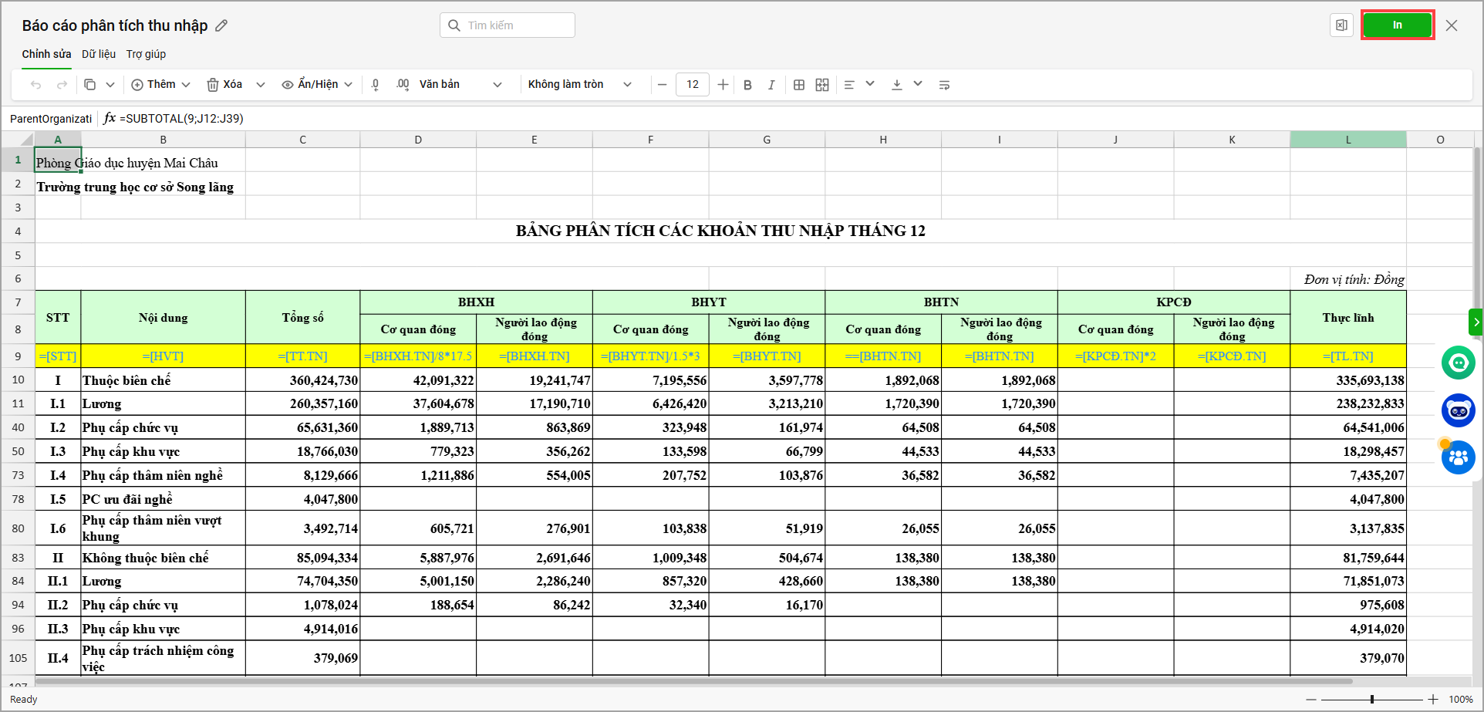Click the cell borders icon
This screenshot has width=1484, height=712.
[x=799, y=85]
